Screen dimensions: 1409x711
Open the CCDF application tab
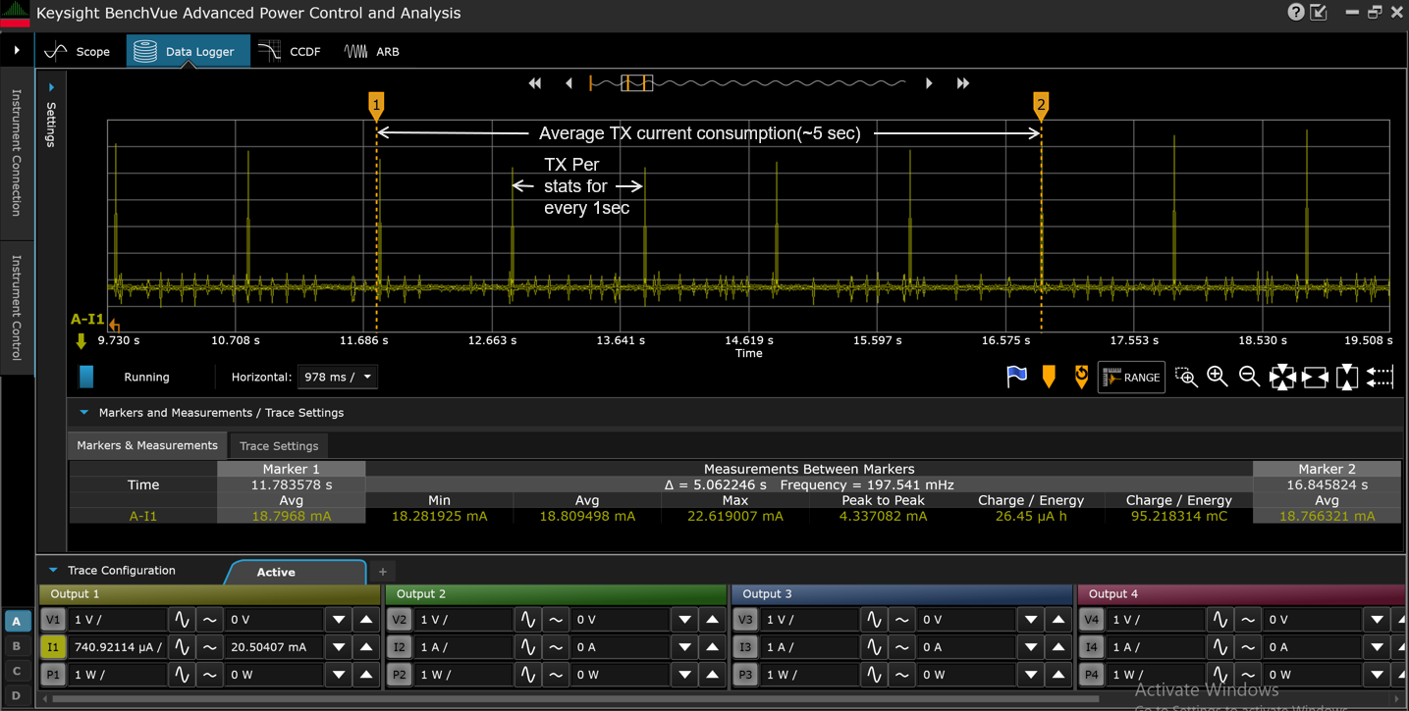tap(290, 51)
